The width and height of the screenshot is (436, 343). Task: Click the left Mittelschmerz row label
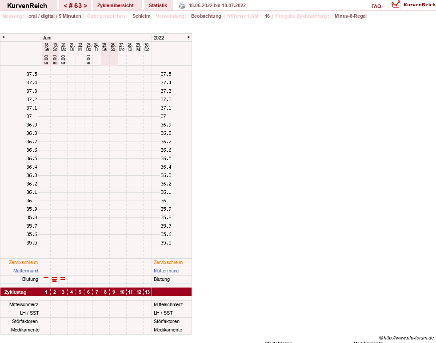[24, 304]
